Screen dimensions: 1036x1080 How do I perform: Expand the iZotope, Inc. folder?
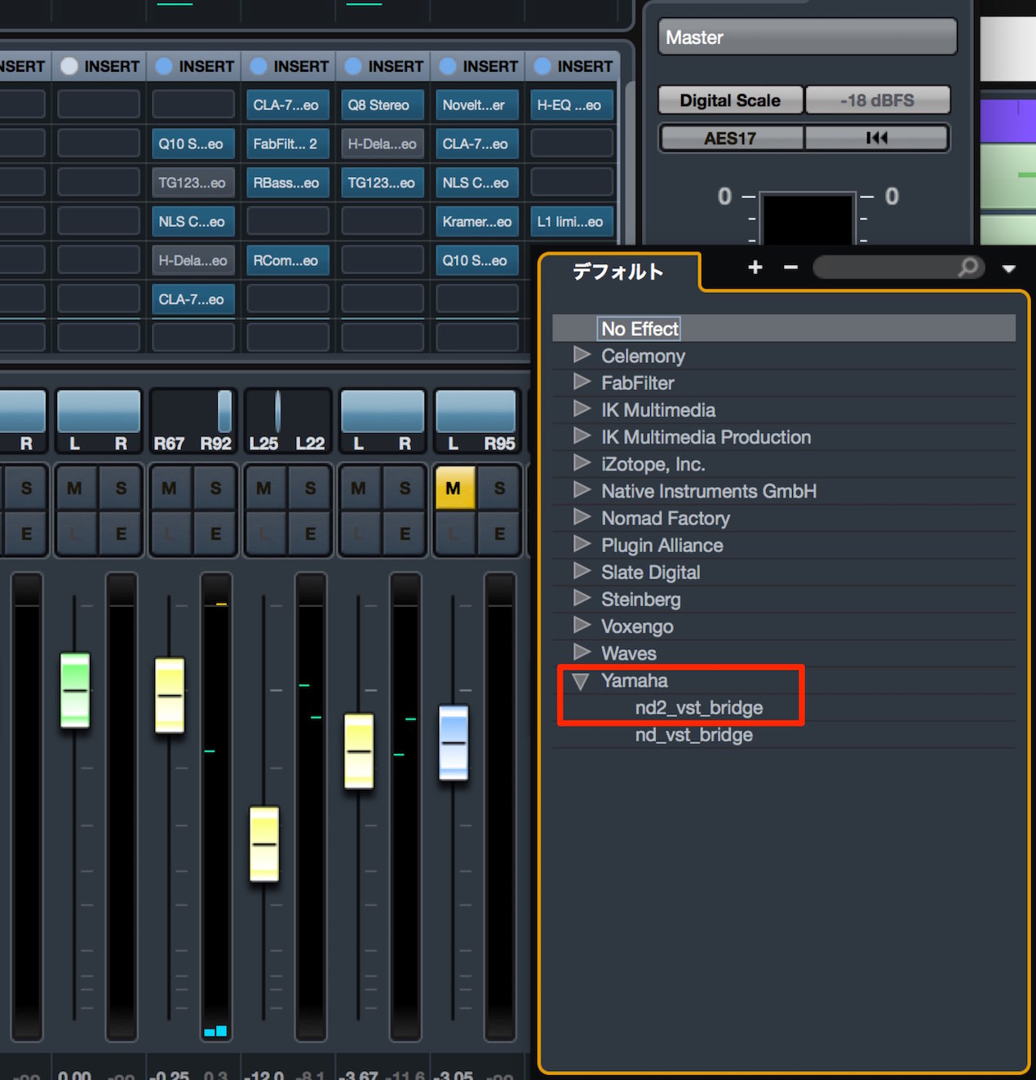582,463
